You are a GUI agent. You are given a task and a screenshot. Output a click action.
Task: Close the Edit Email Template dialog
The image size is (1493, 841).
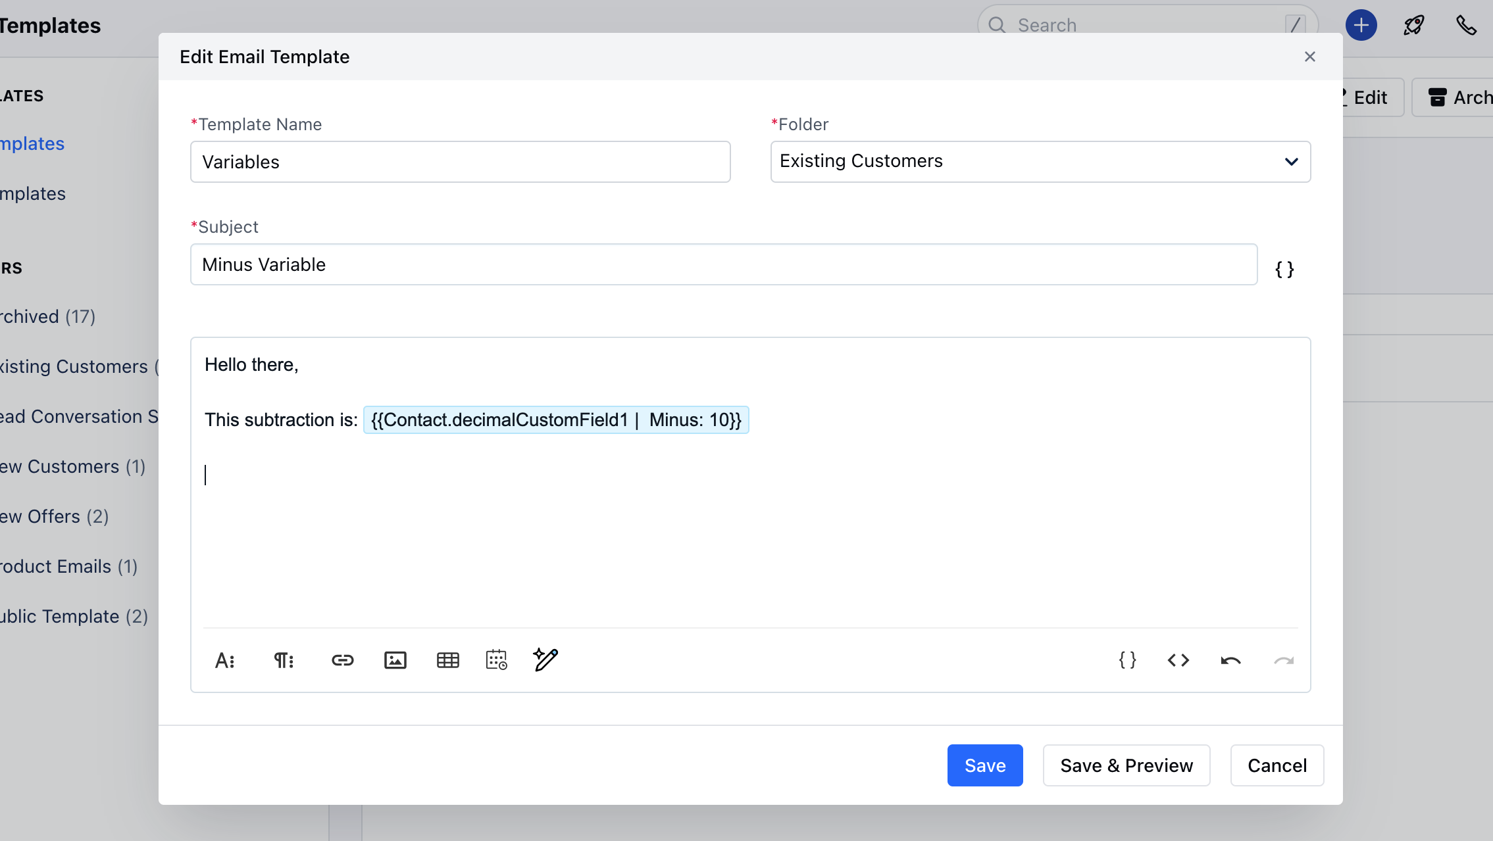click(x=1309, y=57)
